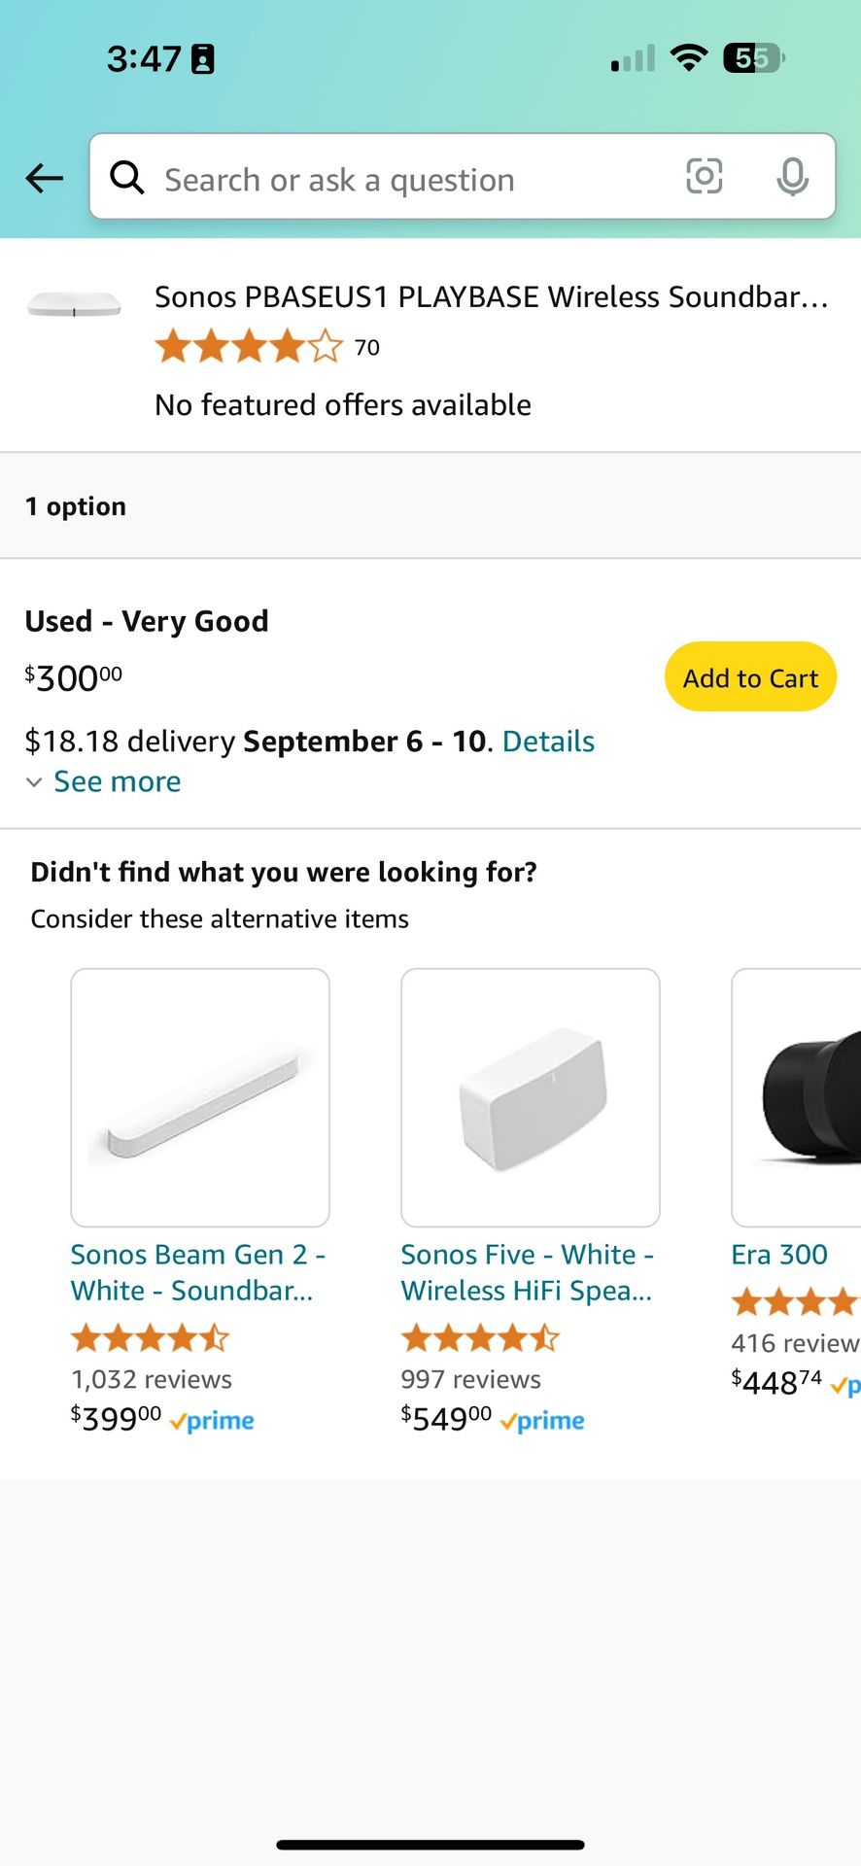The width and height of the screenshot is (861, 1866).
Task: Click the Sonos Playbase star rating
Action: tap(249, 347)
